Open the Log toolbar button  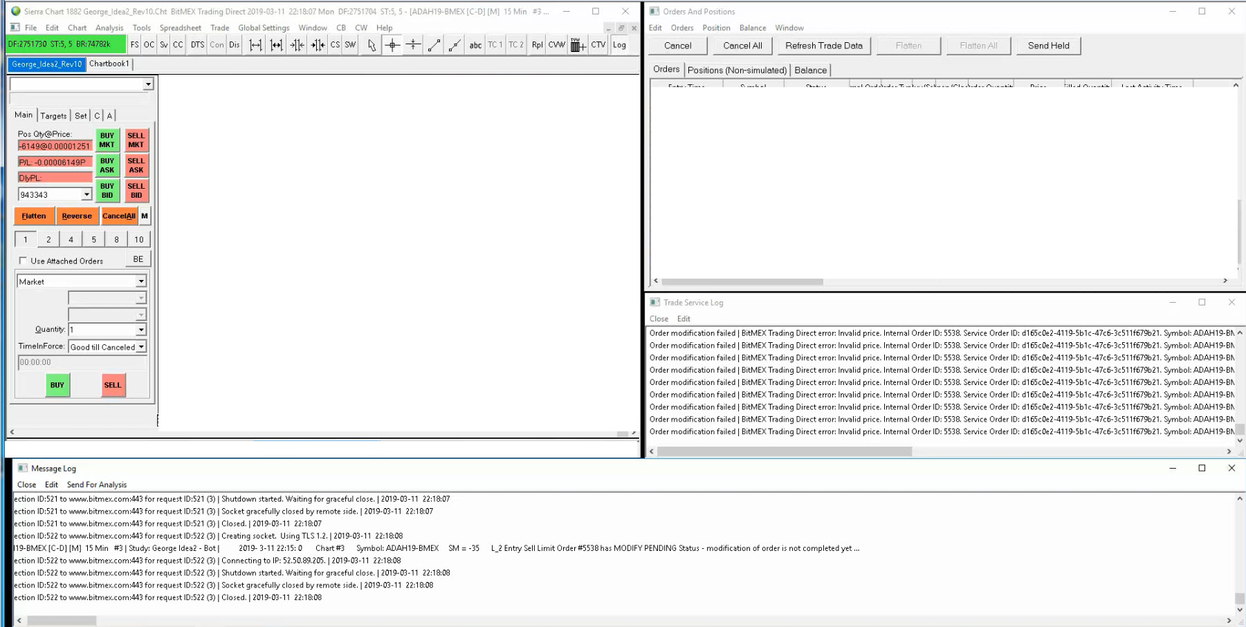619,45
